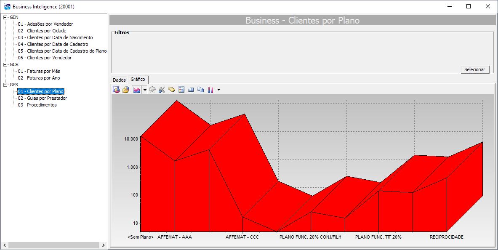Open chart tools wrench icon
The height and width of the screenshot is (250, 498).
pyautogui.click(x=162, y=90)
